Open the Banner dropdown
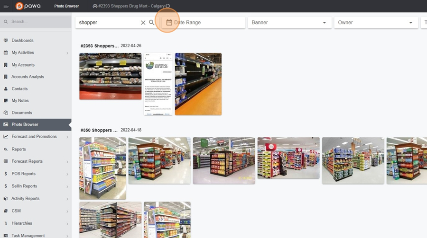This screenshot has width=427, height=238. pyautogui.click(x=289, y=23)
